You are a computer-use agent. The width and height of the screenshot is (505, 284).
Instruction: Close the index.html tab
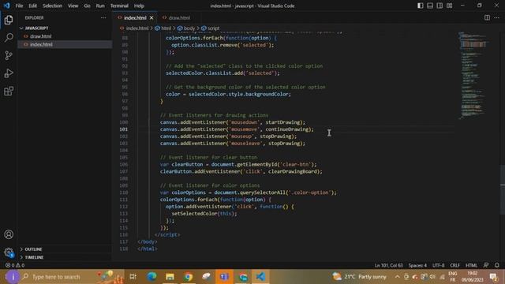(x=151, y=17)
